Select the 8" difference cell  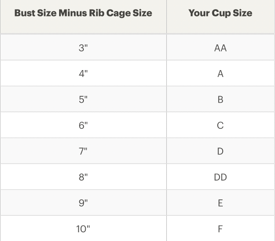(x=83, y=177)
